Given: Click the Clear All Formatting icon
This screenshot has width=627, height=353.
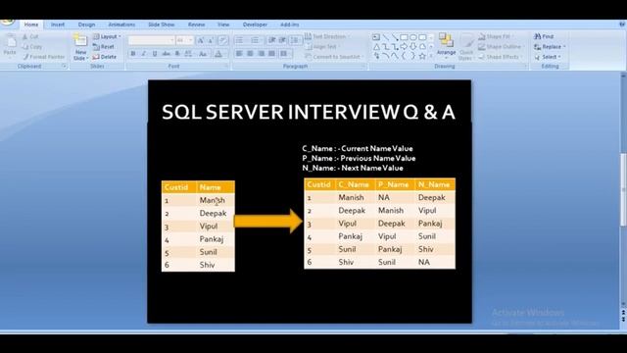Looking at the screenshot, I should point(223,40).
